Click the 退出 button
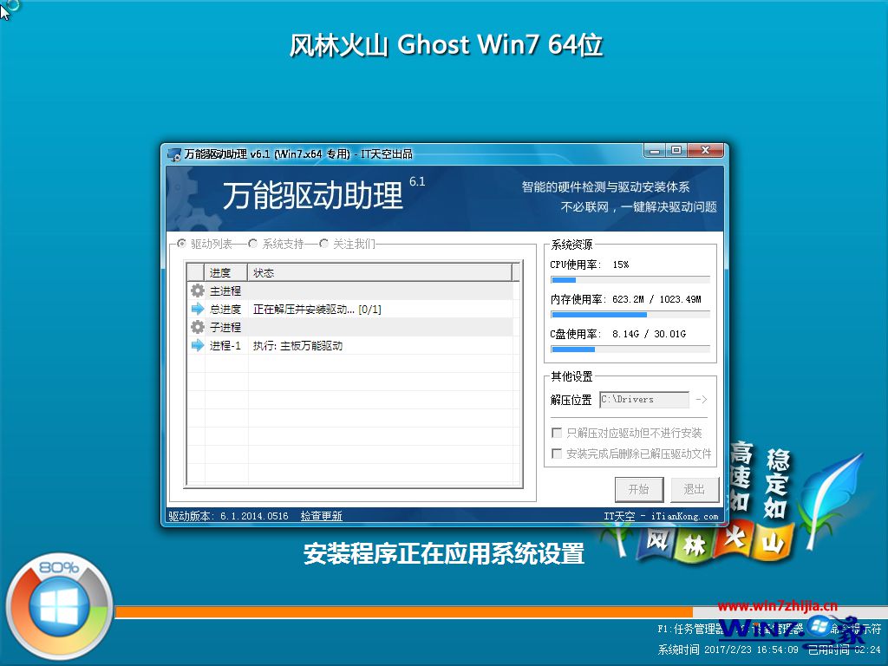The height and width of the screenshot is (666, 888). tap(695, 489)
